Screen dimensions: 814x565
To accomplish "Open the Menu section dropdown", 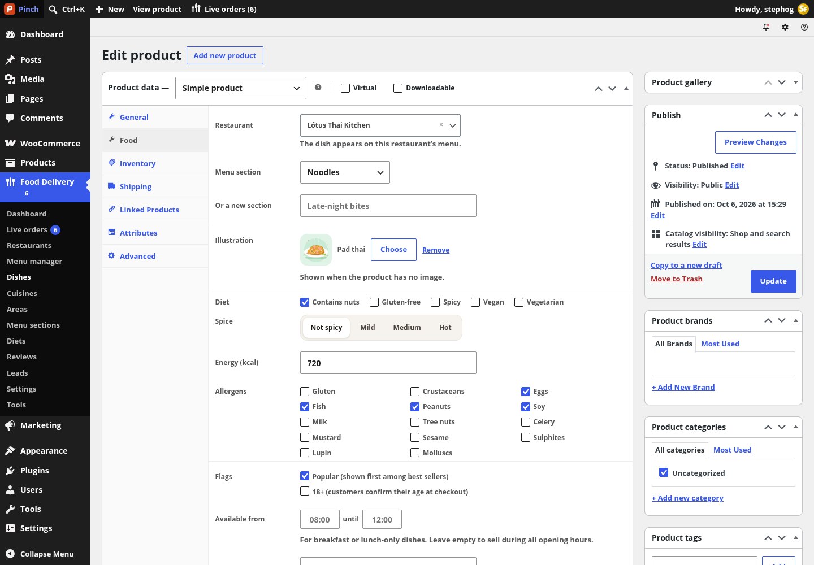I will pyautogui.click(x=345, y=172).
